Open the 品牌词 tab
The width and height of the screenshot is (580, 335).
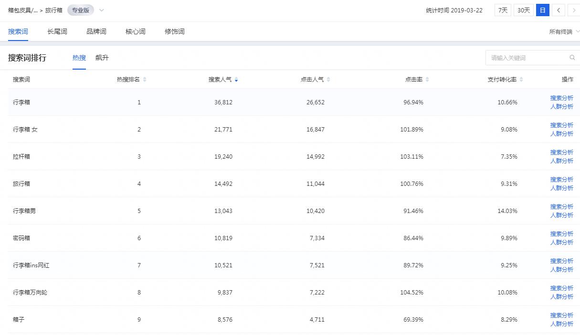coord(96,31)
